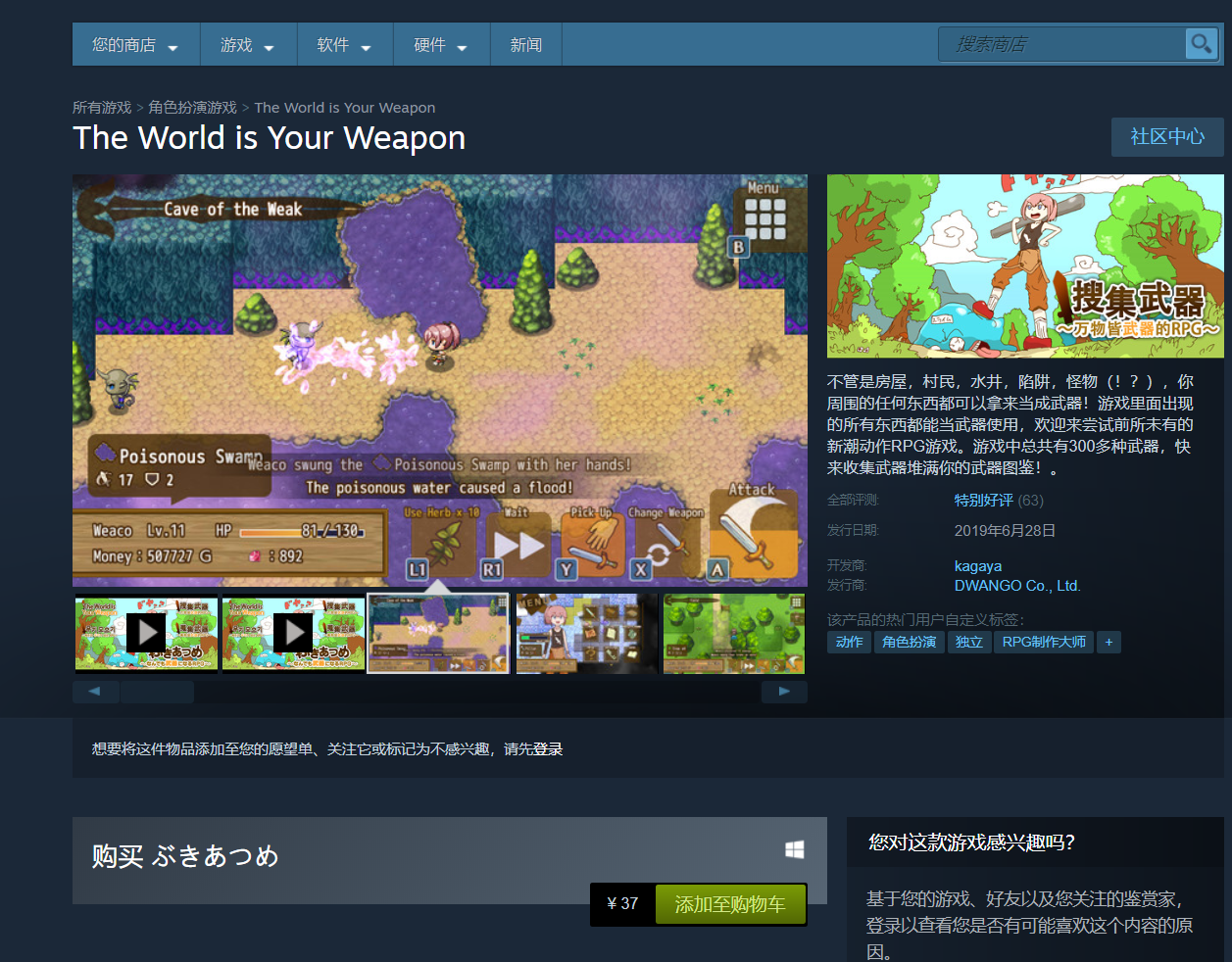1232x962 pixels.
Task: Select the 角色扮演 tag
Action: point(910,642)
